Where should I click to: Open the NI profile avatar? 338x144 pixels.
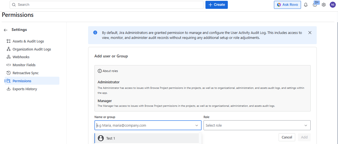pos(333,5)
